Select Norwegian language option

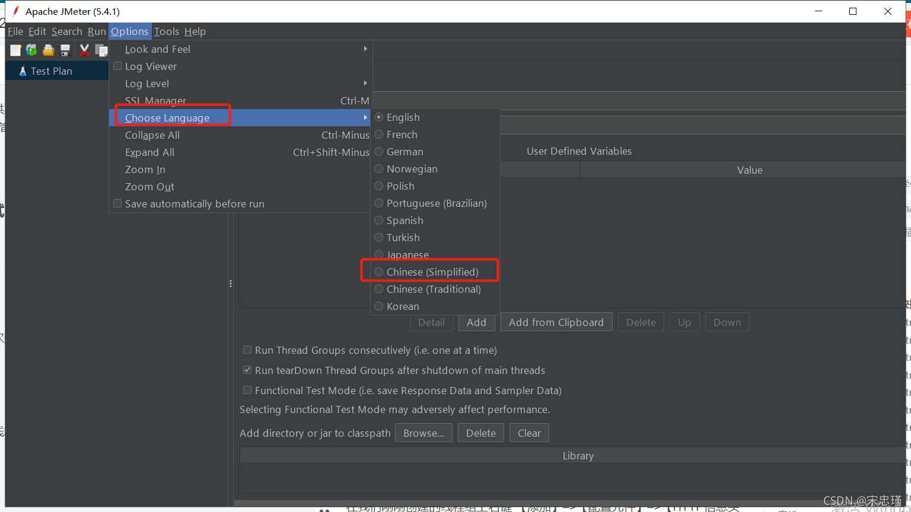click(435, 169)
